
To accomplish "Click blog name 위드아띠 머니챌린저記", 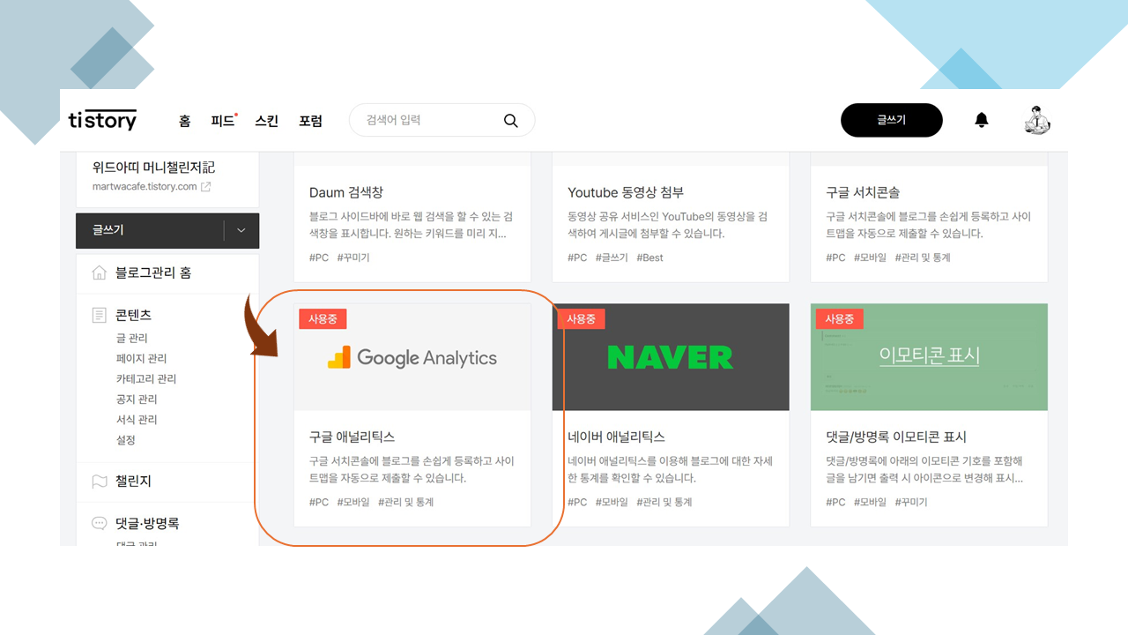I will 153,168.
